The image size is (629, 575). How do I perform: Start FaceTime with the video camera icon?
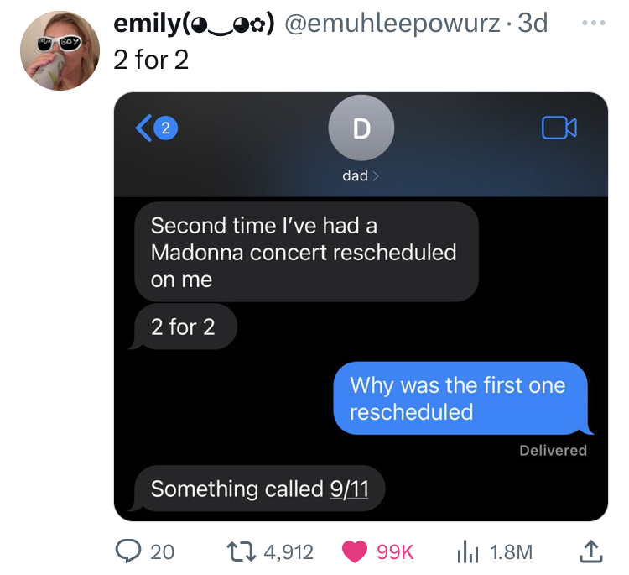point(559,128)
